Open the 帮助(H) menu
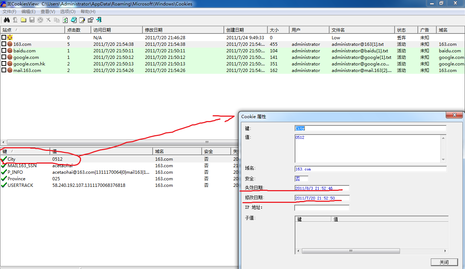 [x=88, y=12]
